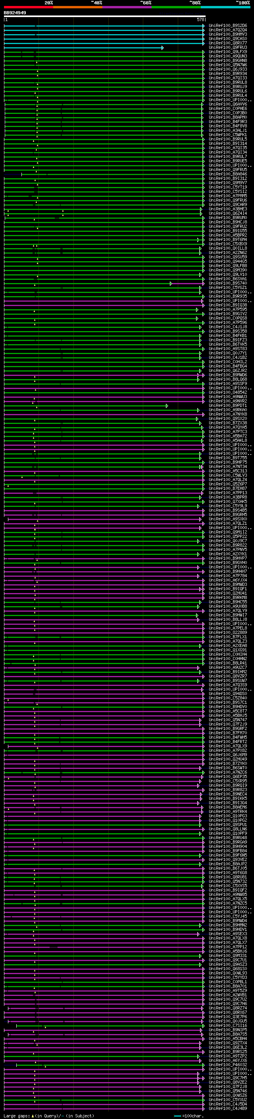Open hit UniRef100_B9I314
Viewport: 254px width, 1119px height.
click(x=227, y=143)
